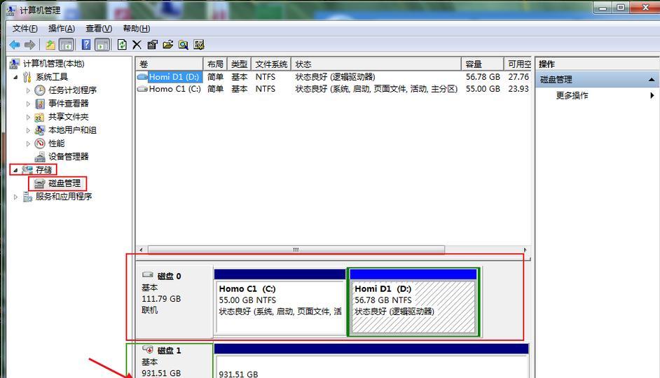The image size is (660, 378).
Task: Select the 931.51 GB partition on 磁盘 1
Action: tap(371, 362)
